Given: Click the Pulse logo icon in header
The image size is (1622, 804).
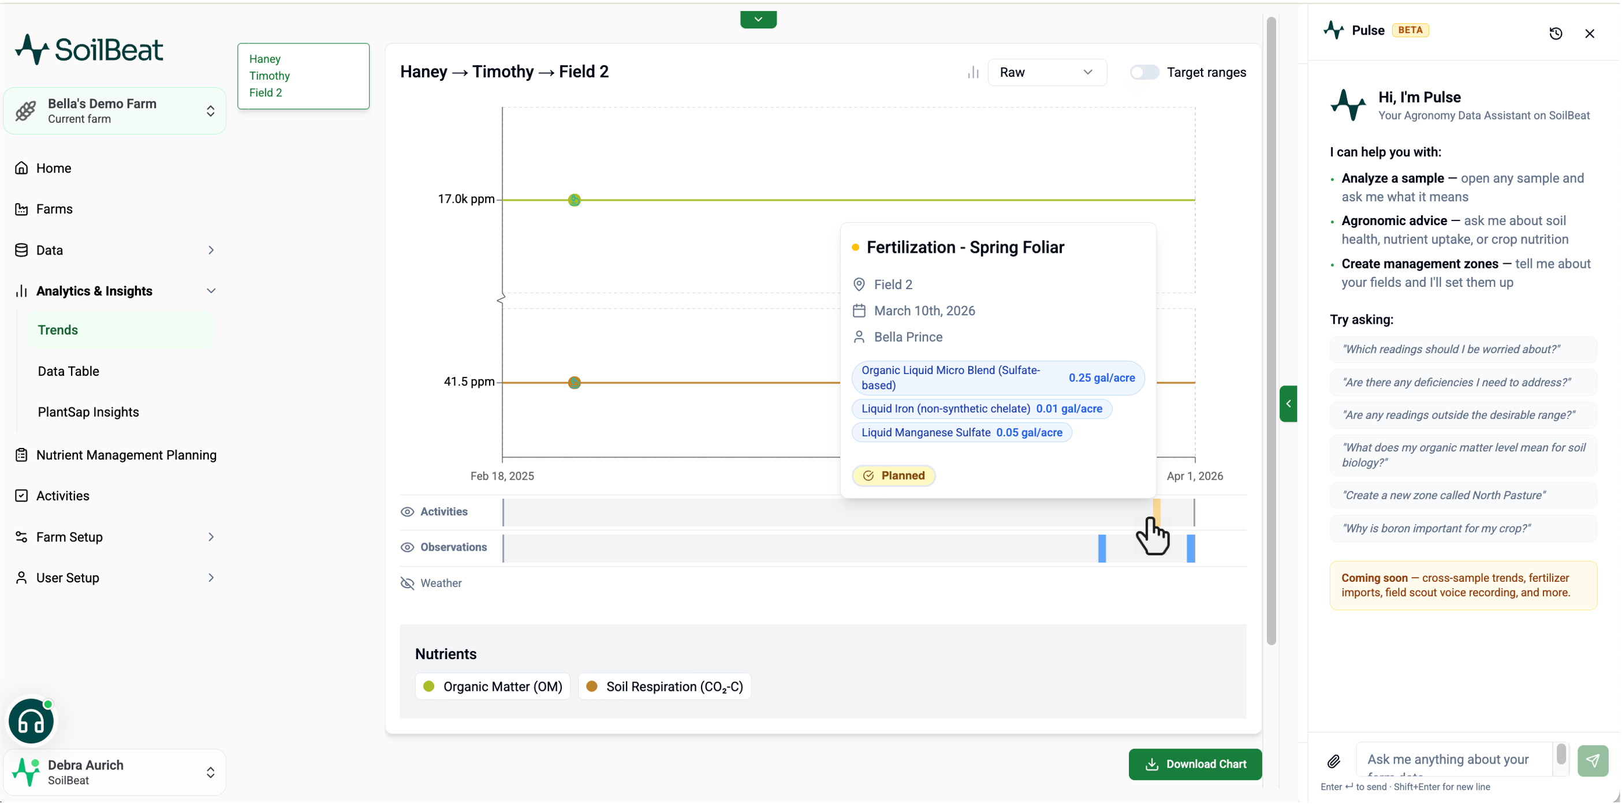Looking at the screenshot, I should tap(1334, 29).
